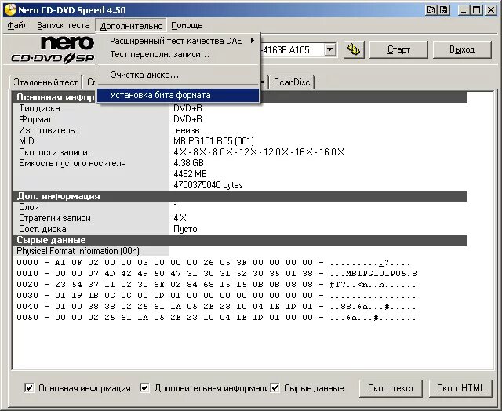Screen dimensions: 502x411
Task: Minimize the Nero CD-DVD Speed window
Action: click(463, 10)
